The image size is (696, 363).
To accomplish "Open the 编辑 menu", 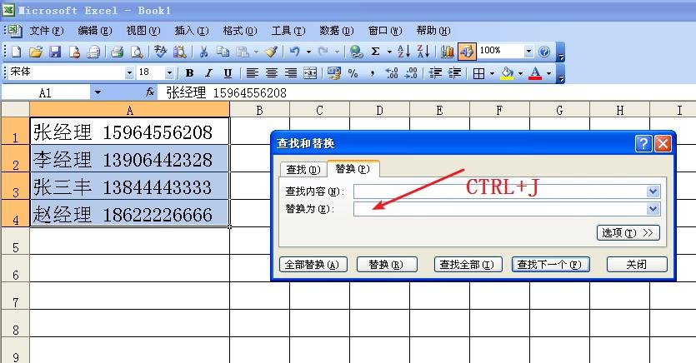I will (x=94, y=31).
